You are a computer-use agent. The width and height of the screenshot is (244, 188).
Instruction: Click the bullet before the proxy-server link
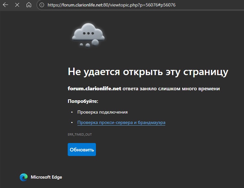pyautogui.click(x=72, y=123)
